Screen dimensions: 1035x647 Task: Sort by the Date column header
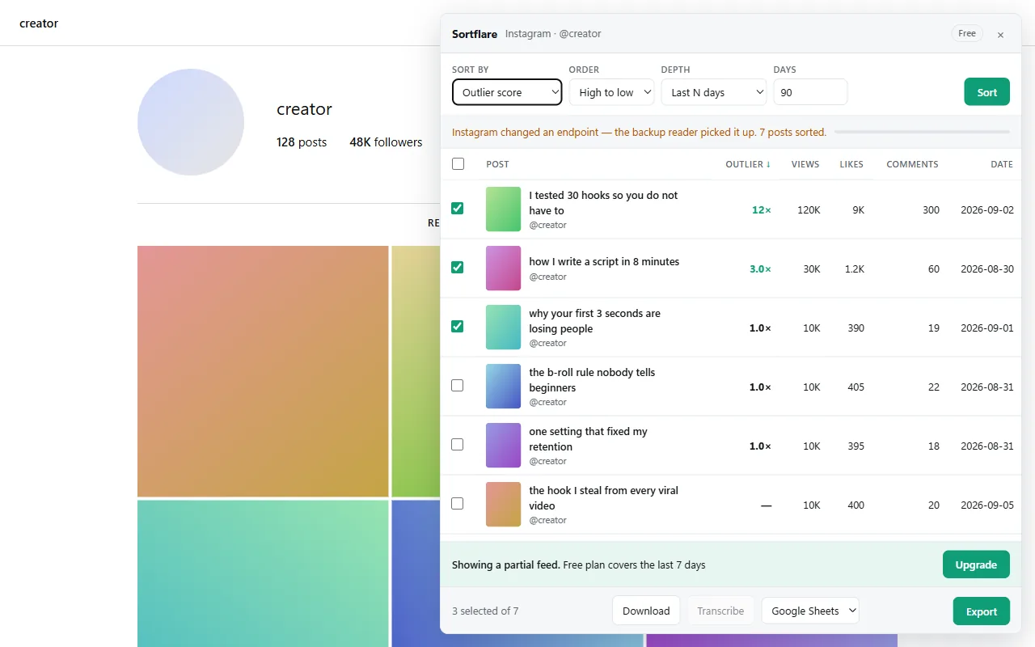1002,164
